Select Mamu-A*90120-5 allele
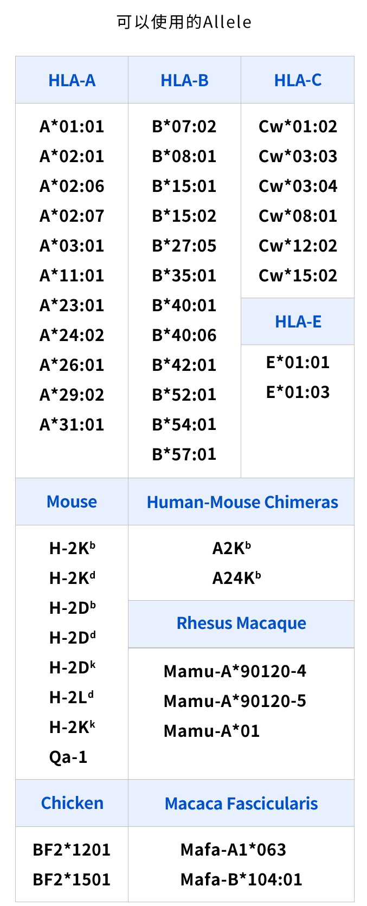The width and height of the screenshot is (367, 906). [x=235, y=701]
